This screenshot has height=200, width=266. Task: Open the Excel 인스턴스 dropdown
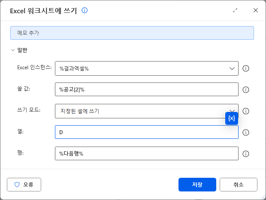147,68
